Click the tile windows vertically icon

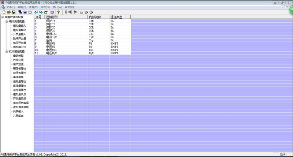30,12
